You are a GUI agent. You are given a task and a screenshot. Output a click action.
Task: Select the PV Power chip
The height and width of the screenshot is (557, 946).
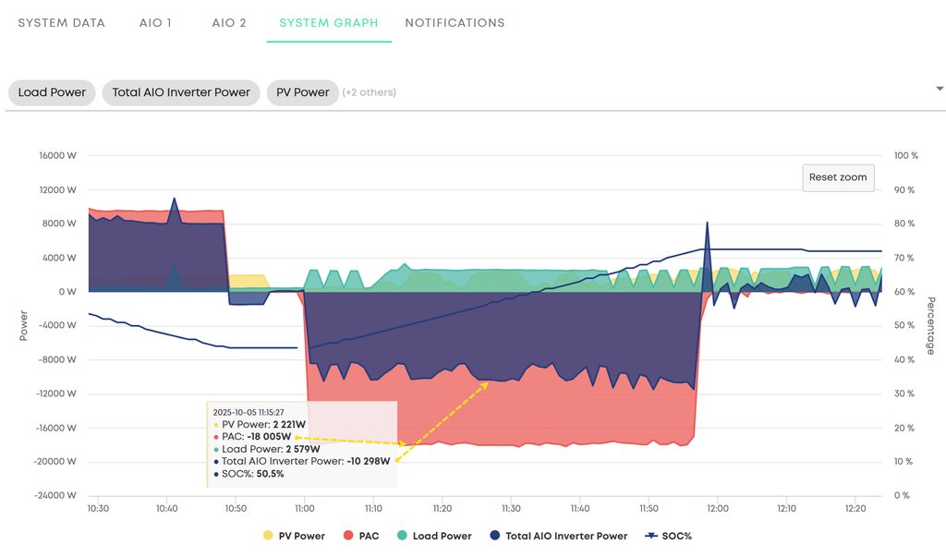coord(303,92)
